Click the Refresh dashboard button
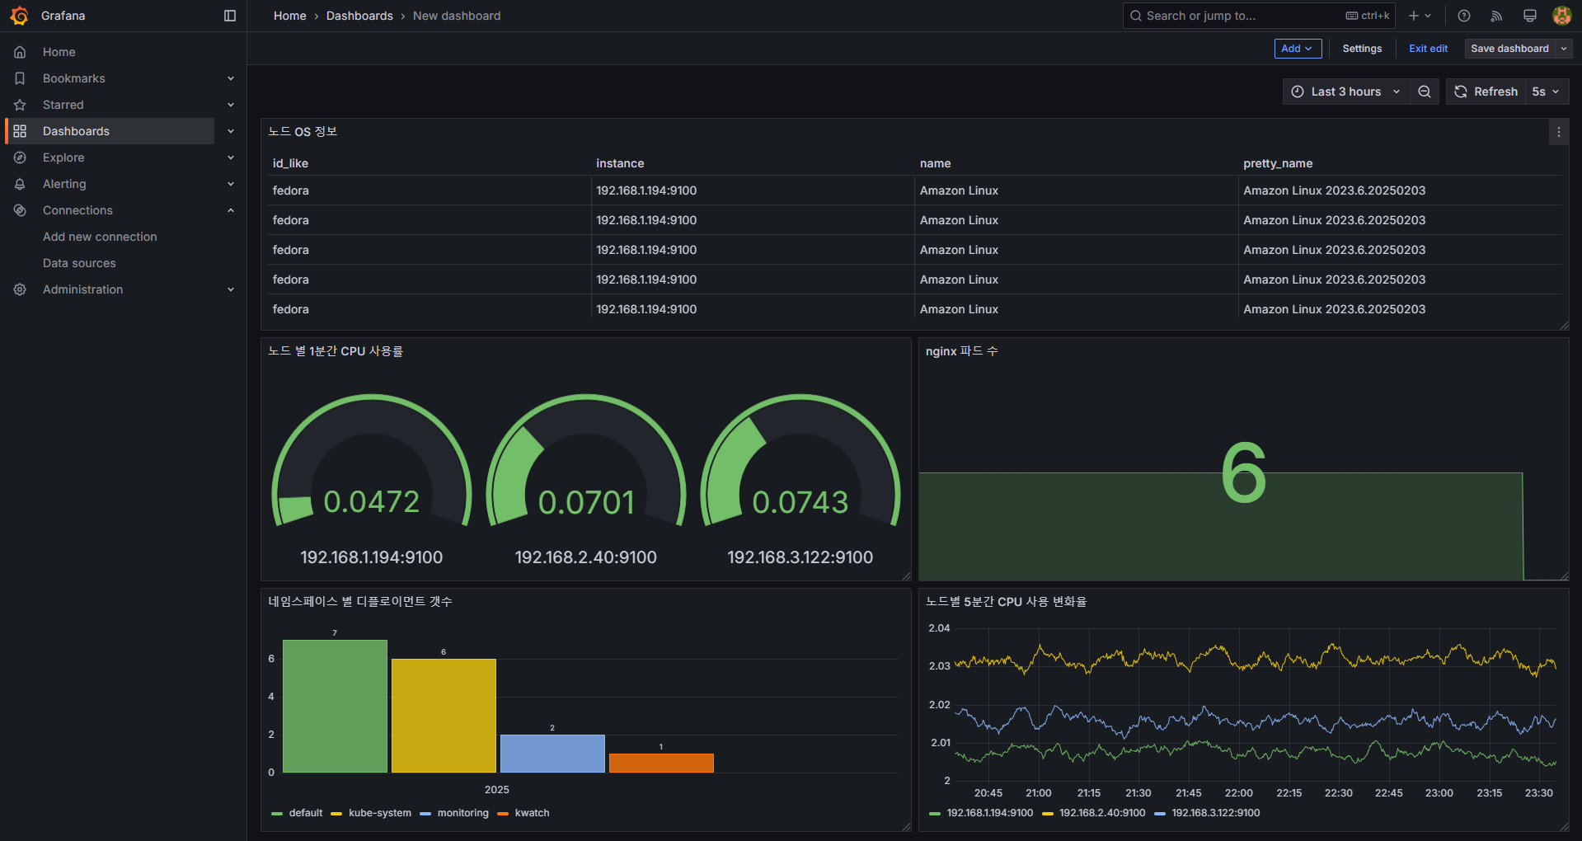The height and width of the screenshot is (841, 1582). point(1486,92)
